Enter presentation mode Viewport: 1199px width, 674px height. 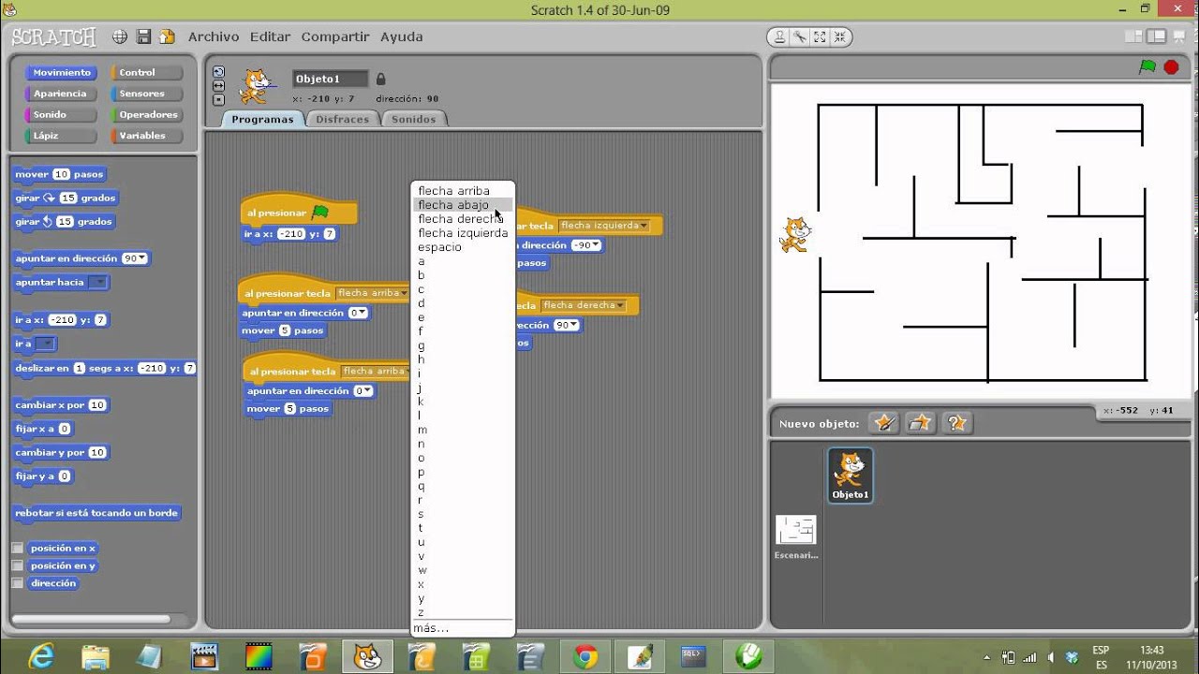1181,37
